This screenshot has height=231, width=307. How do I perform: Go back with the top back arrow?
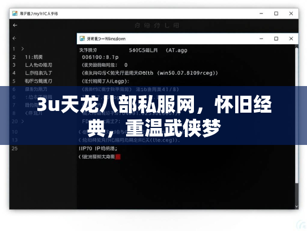click(15, 25)
